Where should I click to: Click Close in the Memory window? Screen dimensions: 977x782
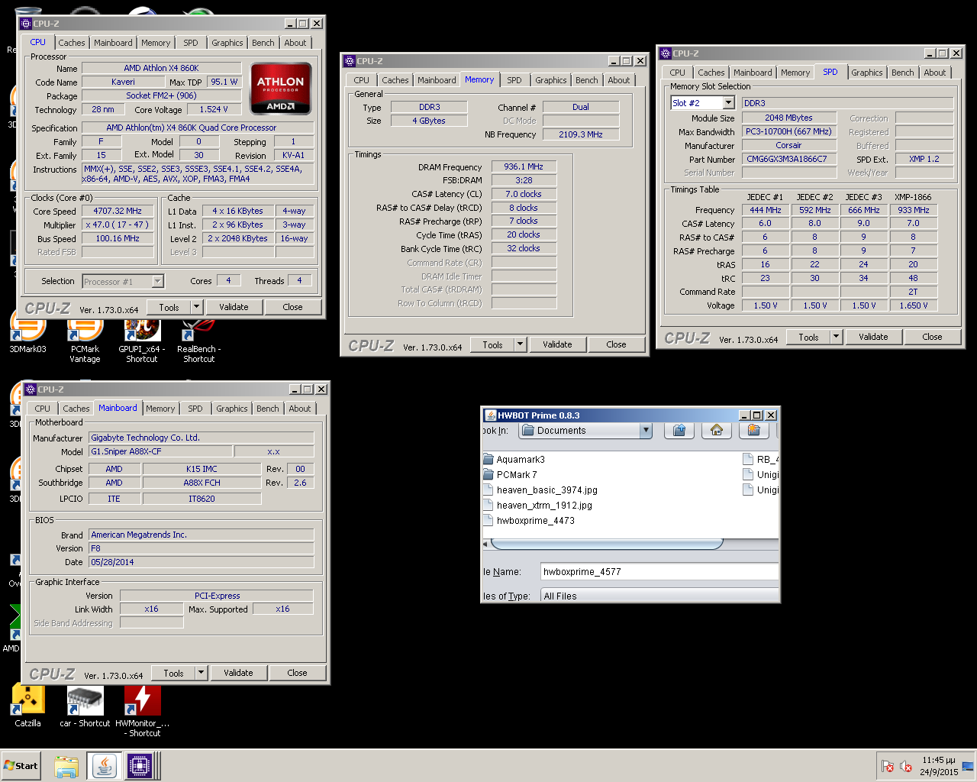[616, 344]
